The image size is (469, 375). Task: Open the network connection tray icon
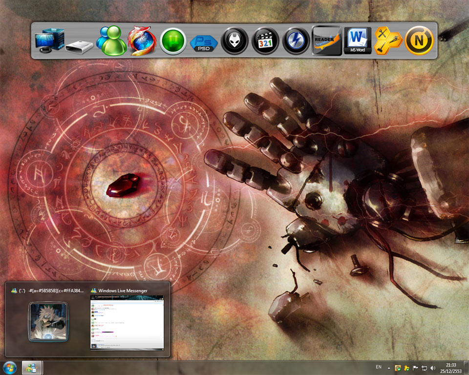pos(424,368)
